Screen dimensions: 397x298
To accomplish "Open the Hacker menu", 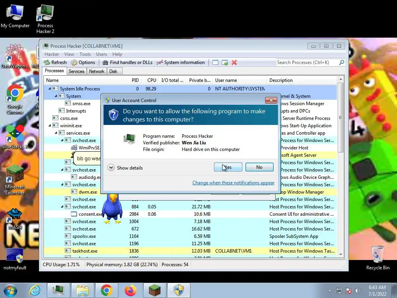I will coord(52,54).
